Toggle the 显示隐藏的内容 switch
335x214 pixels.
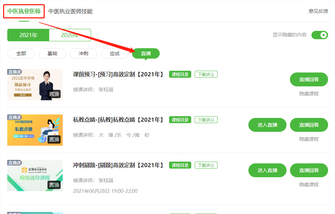tap(320, 35)
